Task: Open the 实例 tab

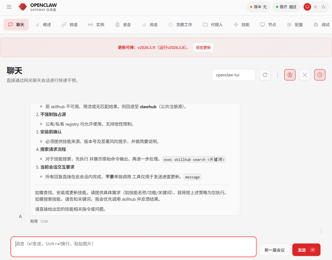Action: point(96,25)
